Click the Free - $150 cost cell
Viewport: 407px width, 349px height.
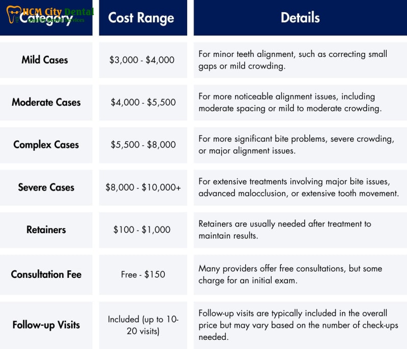coord(143,274)
